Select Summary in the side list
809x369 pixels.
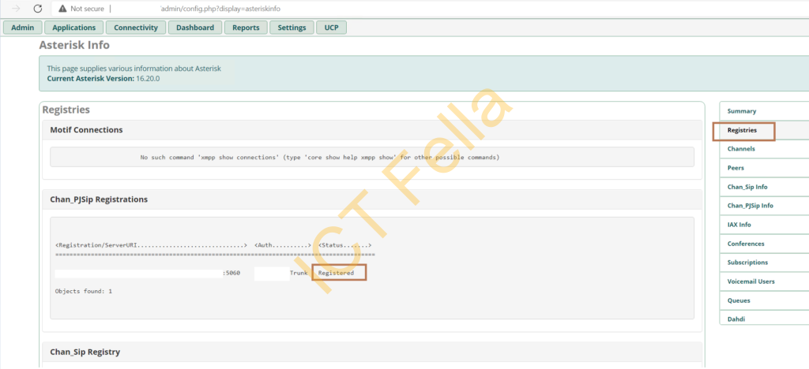click(764, 111)
